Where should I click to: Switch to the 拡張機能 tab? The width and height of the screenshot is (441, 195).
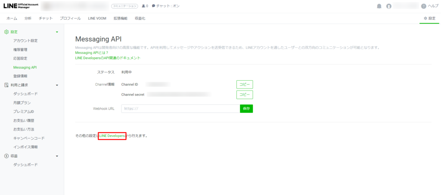121,18
